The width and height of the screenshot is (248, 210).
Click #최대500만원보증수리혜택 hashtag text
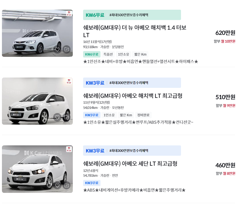129,15
